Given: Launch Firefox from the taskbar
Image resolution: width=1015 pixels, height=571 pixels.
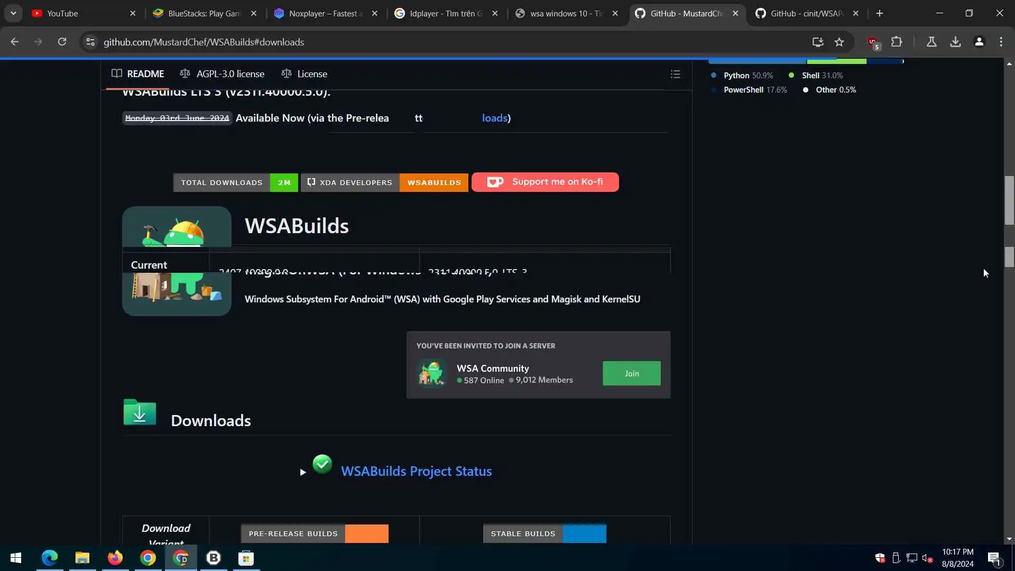Looking at the screenshot, I should pos(115,558).
